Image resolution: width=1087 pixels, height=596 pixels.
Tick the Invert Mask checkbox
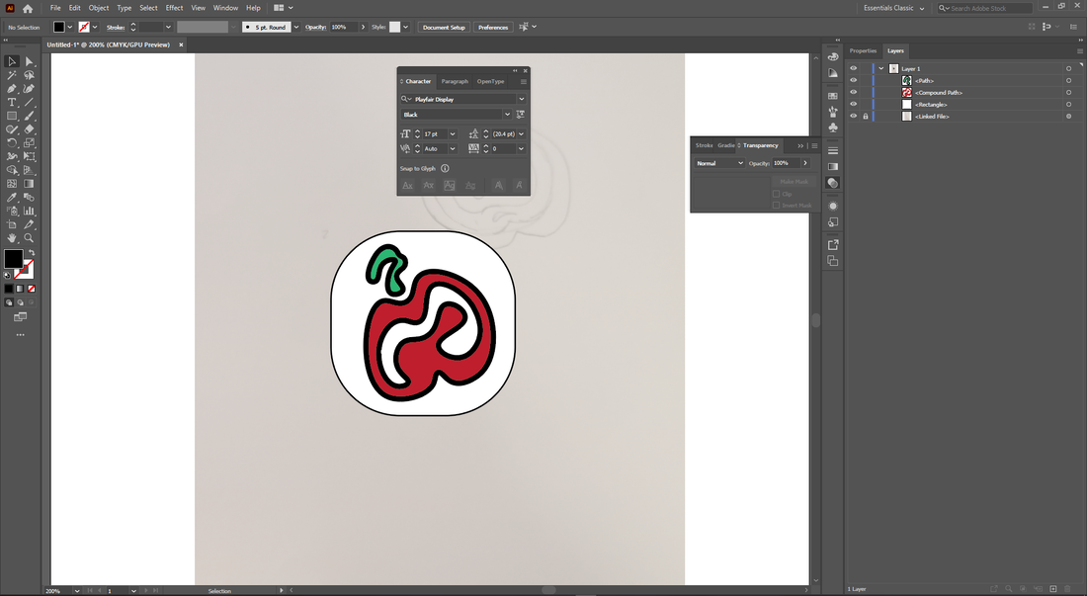(x=777, y=206)
